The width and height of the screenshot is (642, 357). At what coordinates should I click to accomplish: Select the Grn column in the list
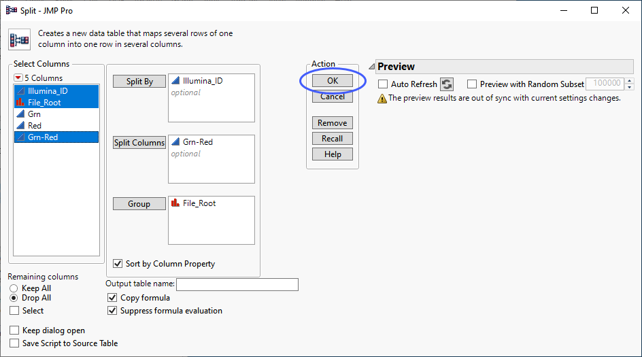pos(34,114)
